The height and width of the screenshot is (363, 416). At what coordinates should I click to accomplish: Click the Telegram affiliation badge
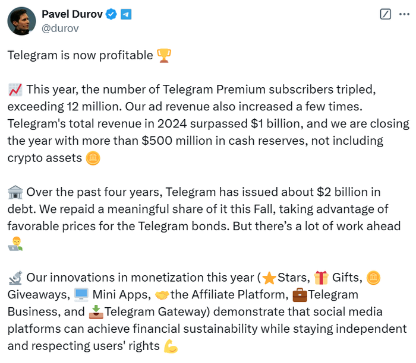126,14
